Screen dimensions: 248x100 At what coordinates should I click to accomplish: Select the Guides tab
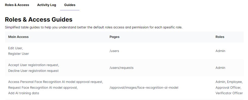tap(70, 5)
